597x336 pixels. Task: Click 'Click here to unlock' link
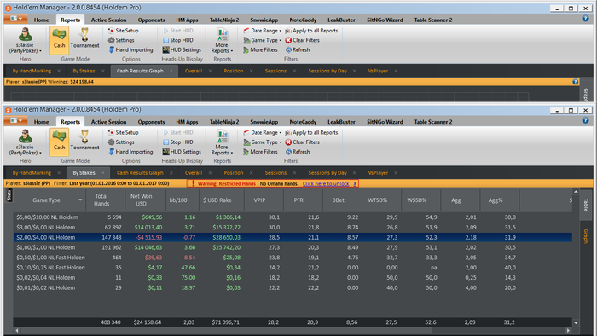pyautogui.click(x=326, y=184)
